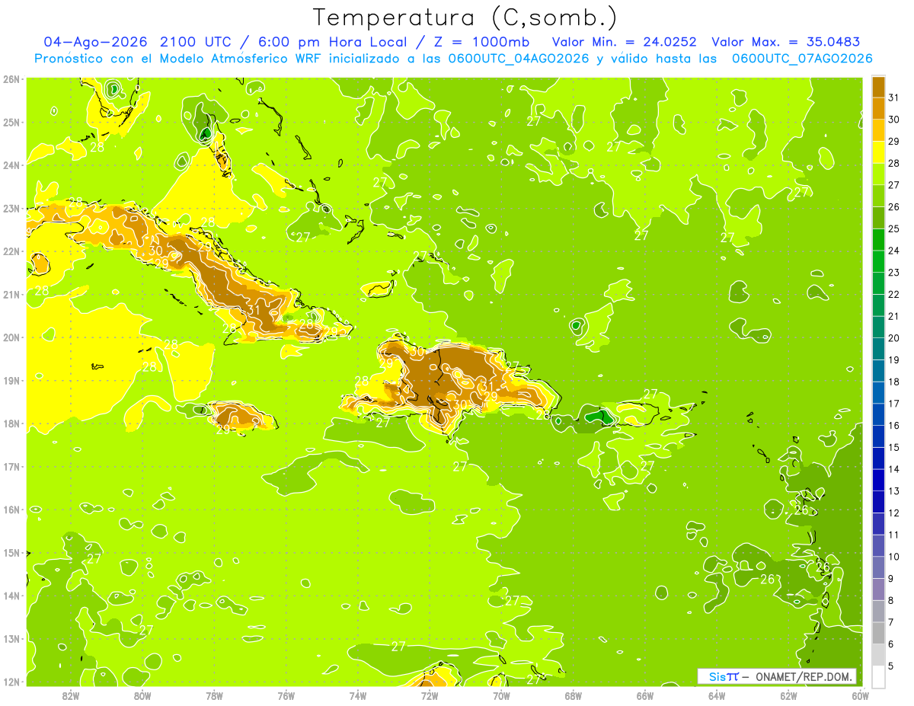Click the dark brown swatch above 31 on color scale
Screen dimensions: 914x706
878,86
